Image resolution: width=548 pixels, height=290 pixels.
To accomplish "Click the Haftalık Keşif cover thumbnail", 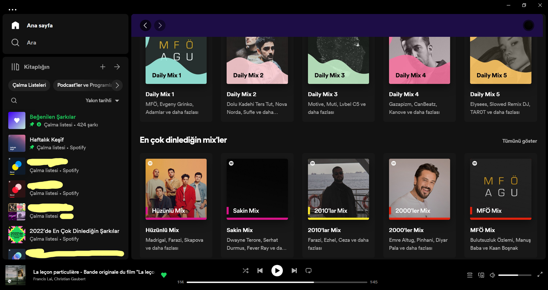I will [x=17, y=143].
